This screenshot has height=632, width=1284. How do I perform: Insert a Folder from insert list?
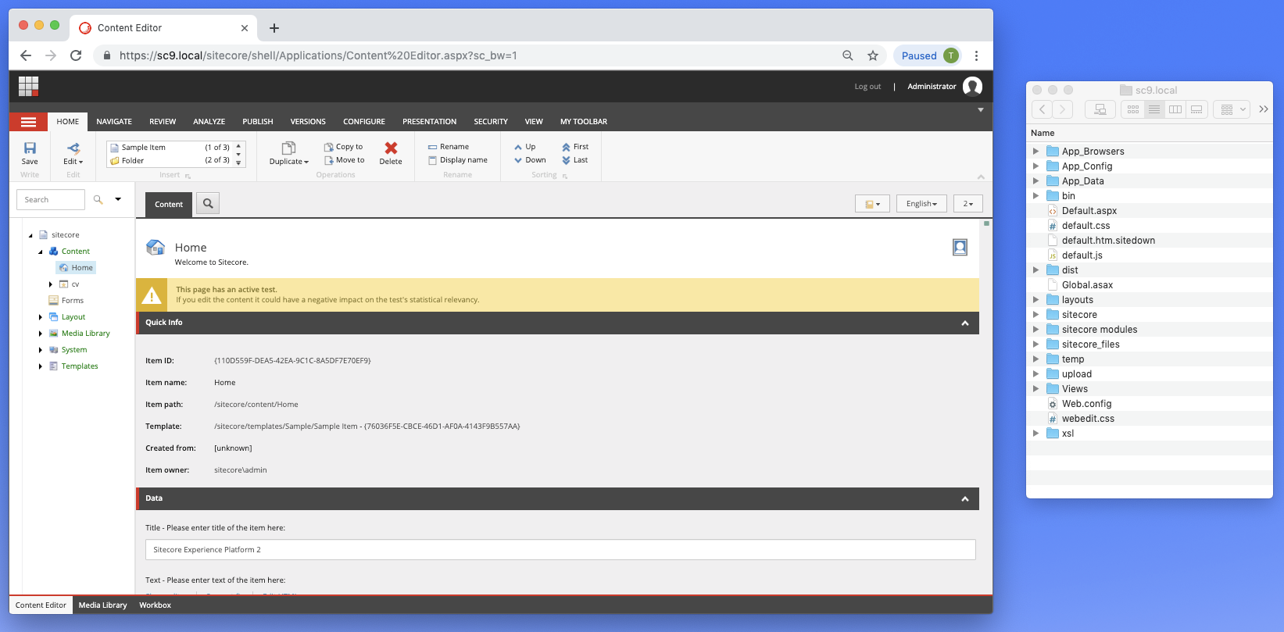pos(170,160)
